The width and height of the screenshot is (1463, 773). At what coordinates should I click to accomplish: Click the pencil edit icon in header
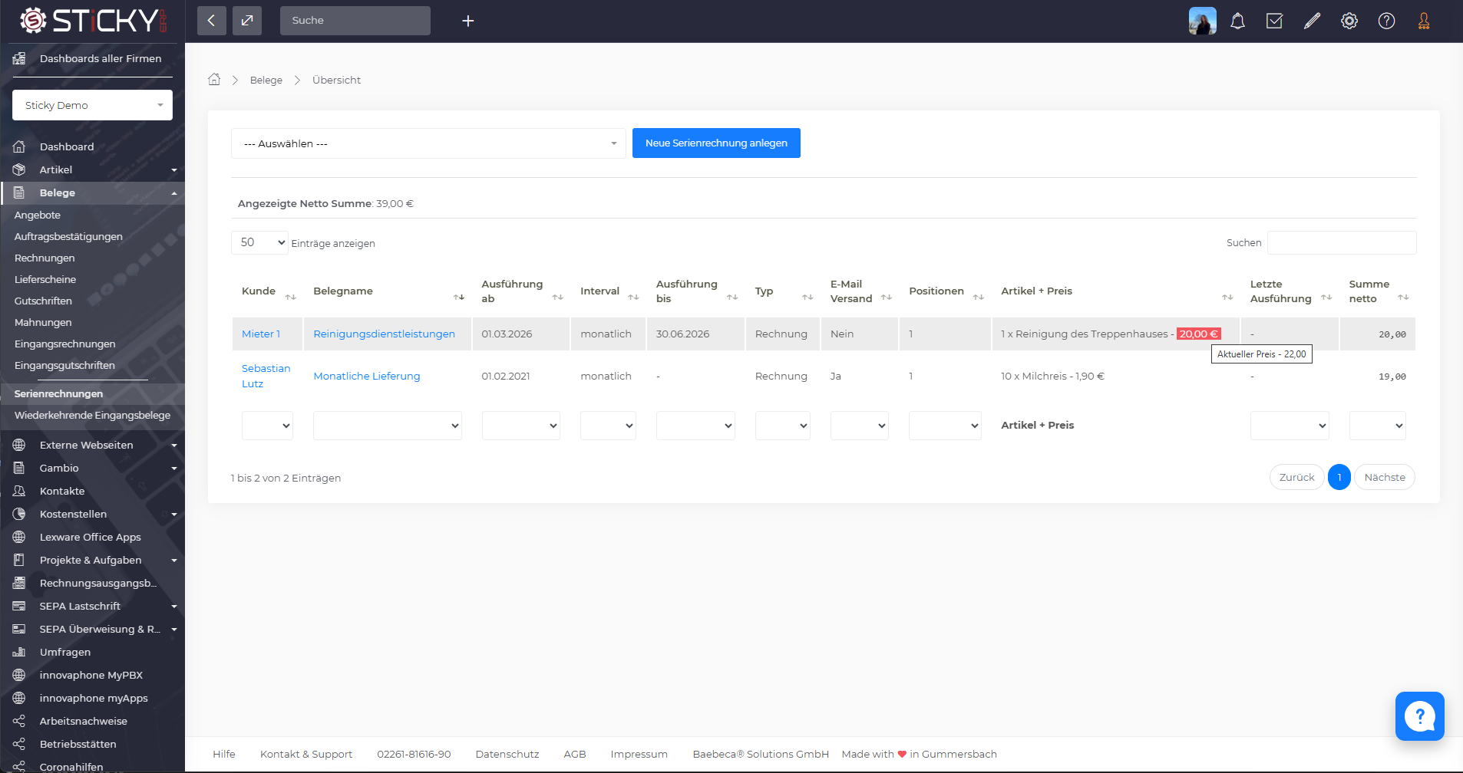click(x=1312, y=21)
